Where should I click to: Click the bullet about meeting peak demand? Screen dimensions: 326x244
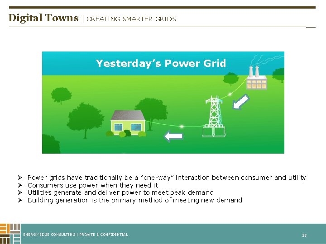pos(120,192)
